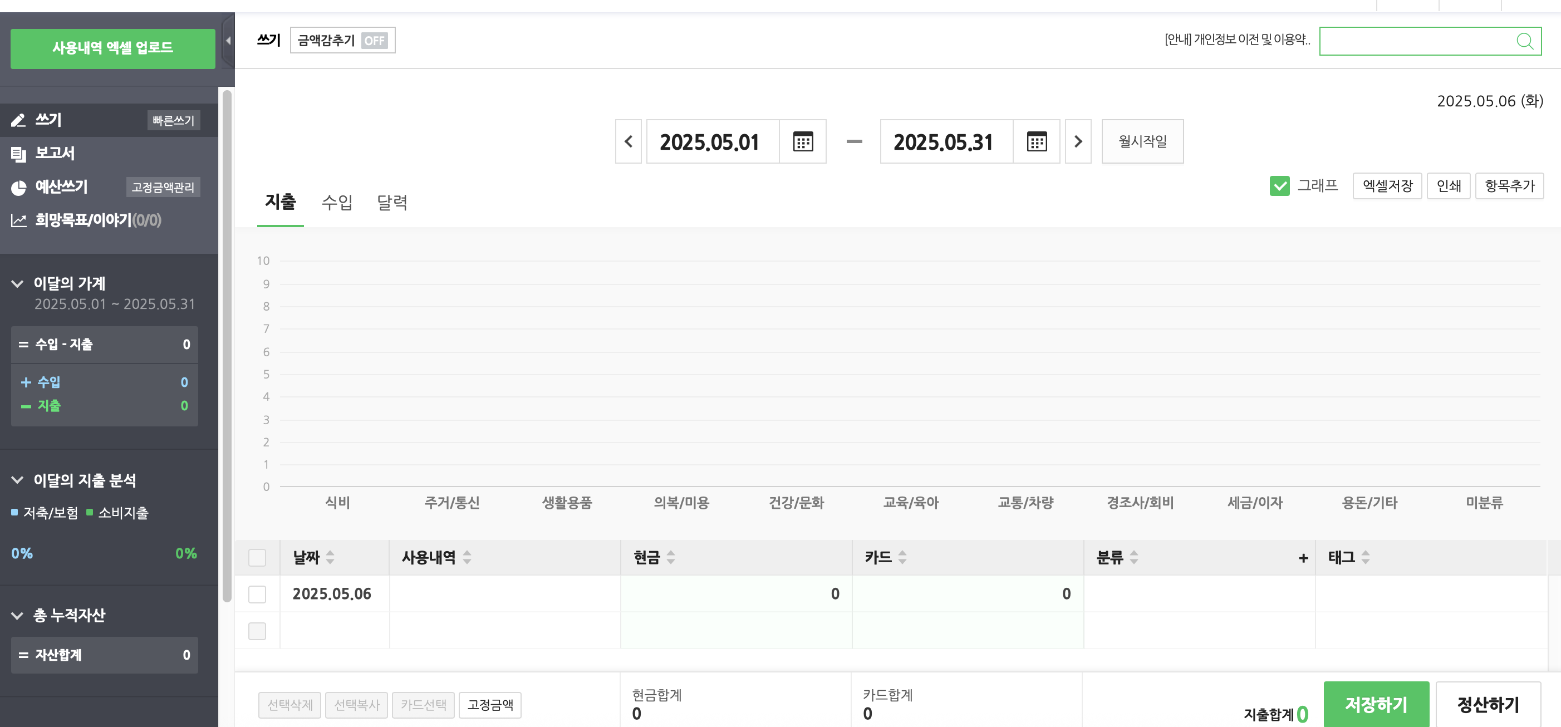Check the 2025.05.06 row checkbox

point(257,595)
